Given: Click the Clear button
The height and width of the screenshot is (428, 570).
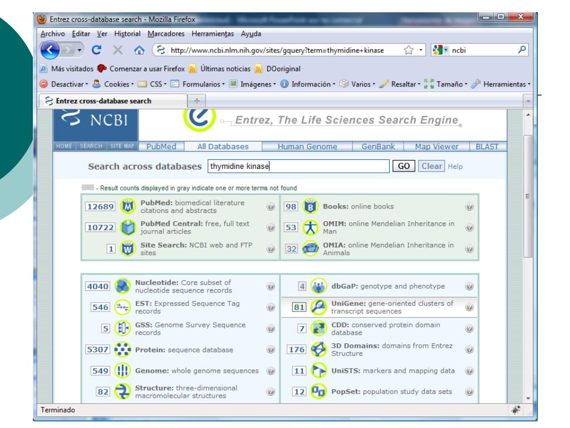Looking at the screenshot, I should pos(431,166).
